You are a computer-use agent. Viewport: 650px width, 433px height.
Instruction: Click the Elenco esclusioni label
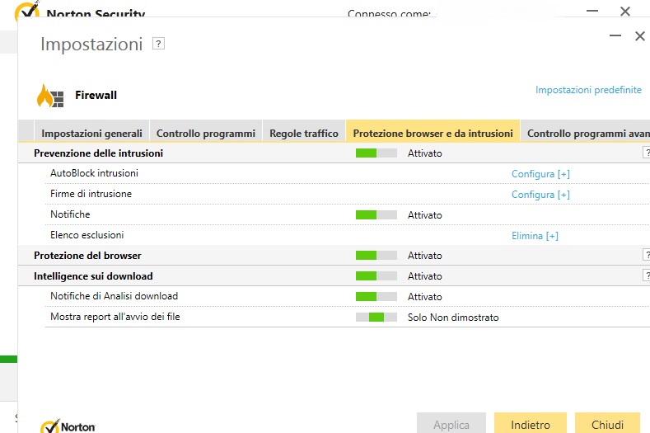87,235
